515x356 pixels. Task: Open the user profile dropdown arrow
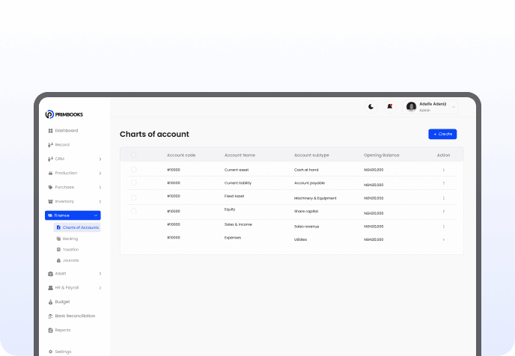(454, 107)
